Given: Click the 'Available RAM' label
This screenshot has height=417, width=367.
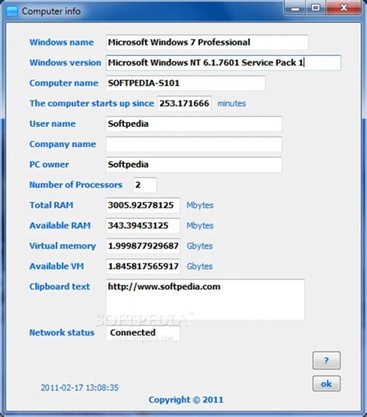Looking at the screenshot, I should tap(60, 226).
